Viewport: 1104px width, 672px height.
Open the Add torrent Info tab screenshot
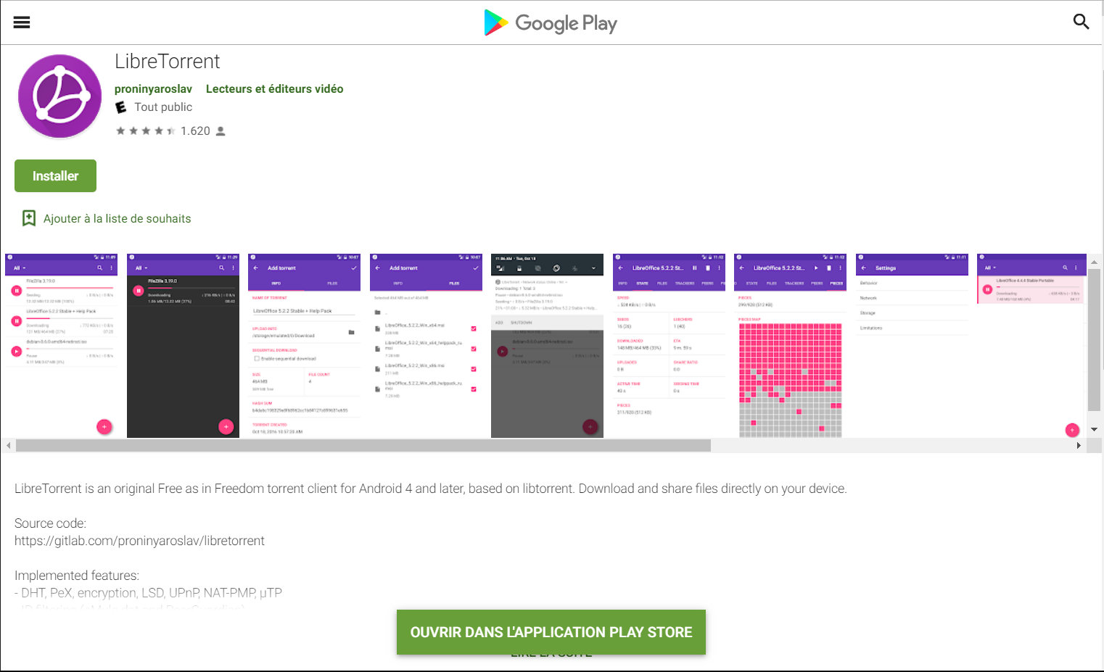(x=304, y=346)
